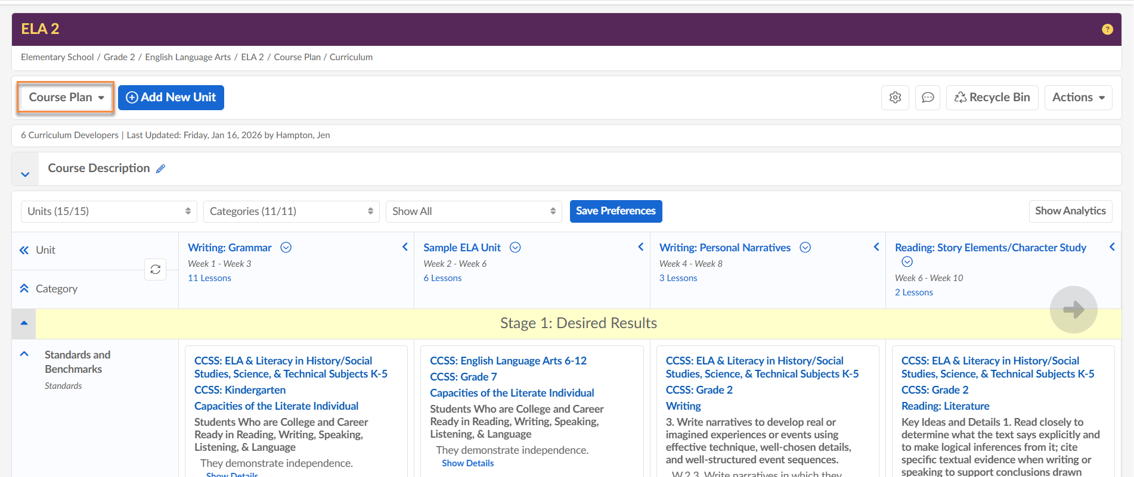
Task: Click the help question mark icon
Action: [x=1107, y=29]
